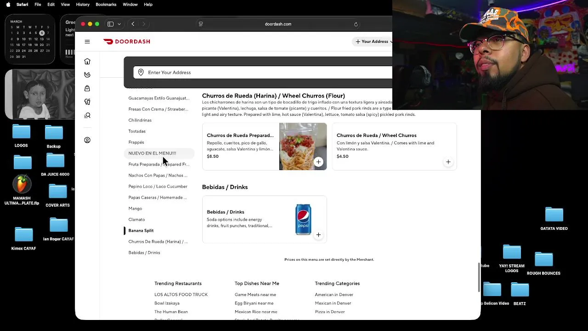Open the View menu

click(65, 5)
